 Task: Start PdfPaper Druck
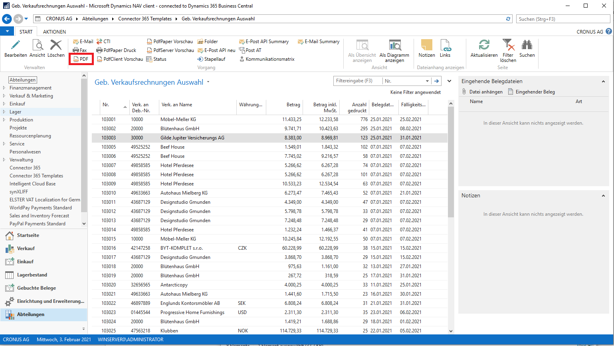[117, 50]
